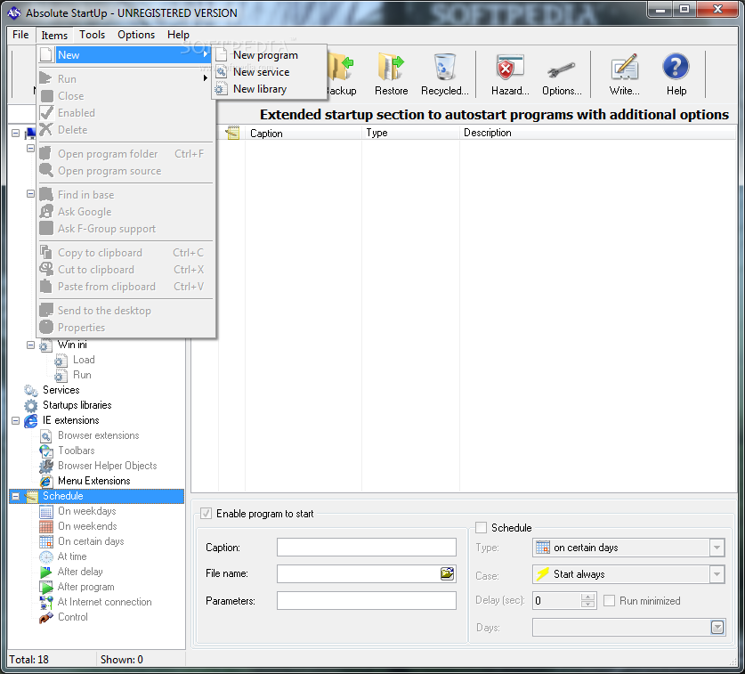
Task: Click the Control handshake icon
Action: (46, 617)
